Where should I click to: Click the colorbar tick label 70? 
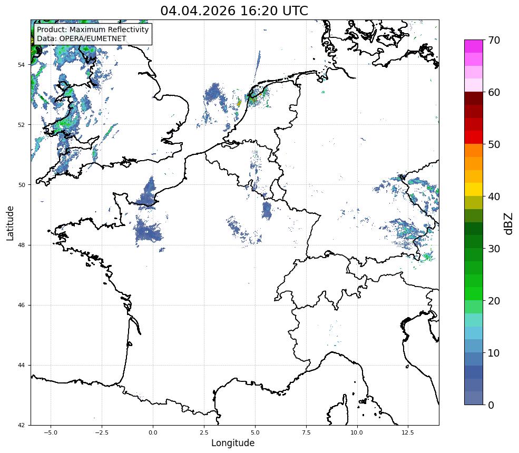(494, 40)
